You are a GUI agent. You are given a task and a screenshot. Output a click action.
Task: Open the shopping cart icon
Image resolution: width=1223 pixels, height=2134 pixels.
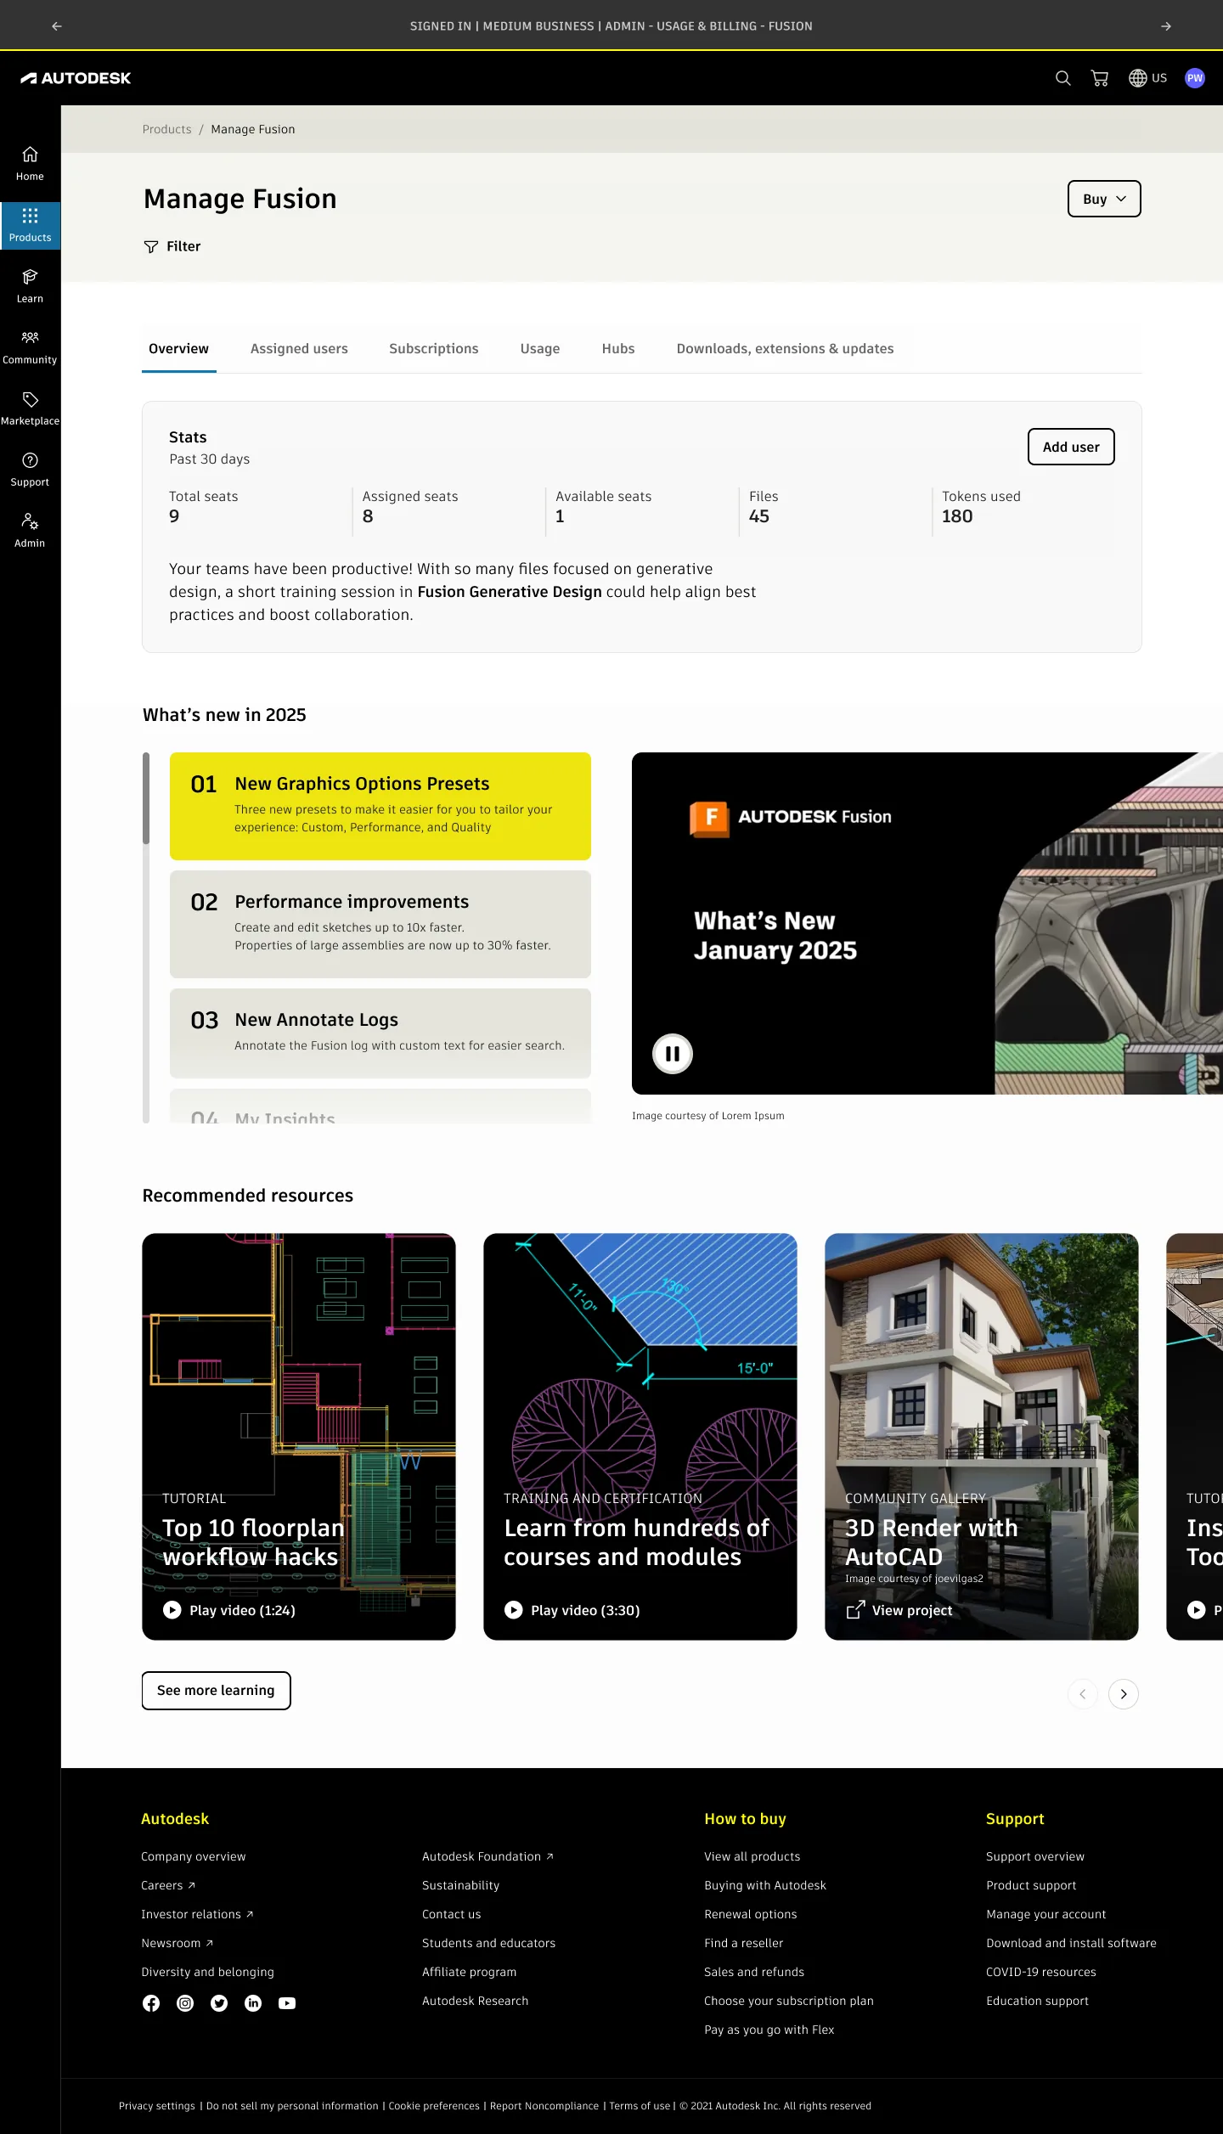tap(1100, 78)
